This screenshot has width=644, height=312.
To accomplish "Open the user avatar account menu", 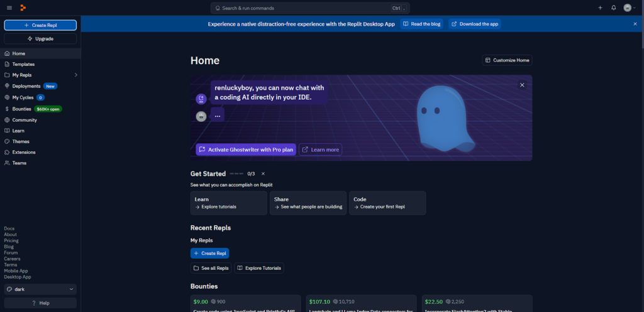I will [629, 8].
